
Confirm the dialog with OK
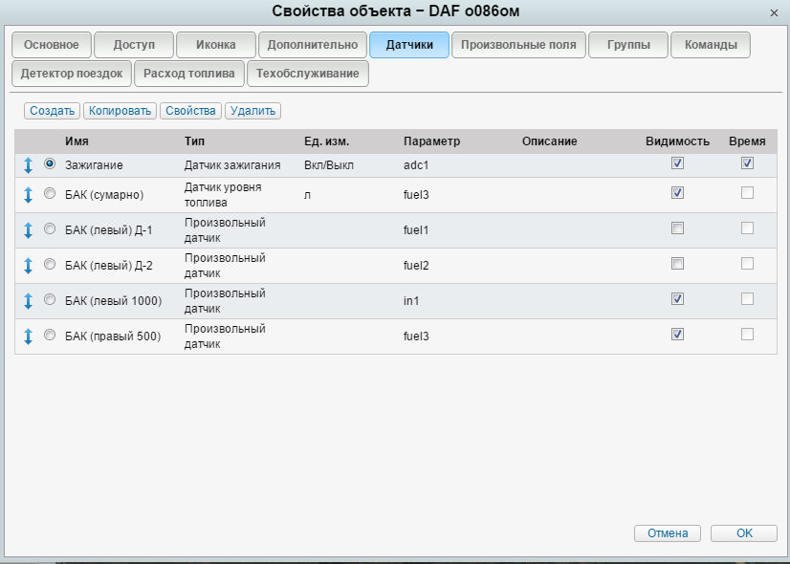coord(743,533)
